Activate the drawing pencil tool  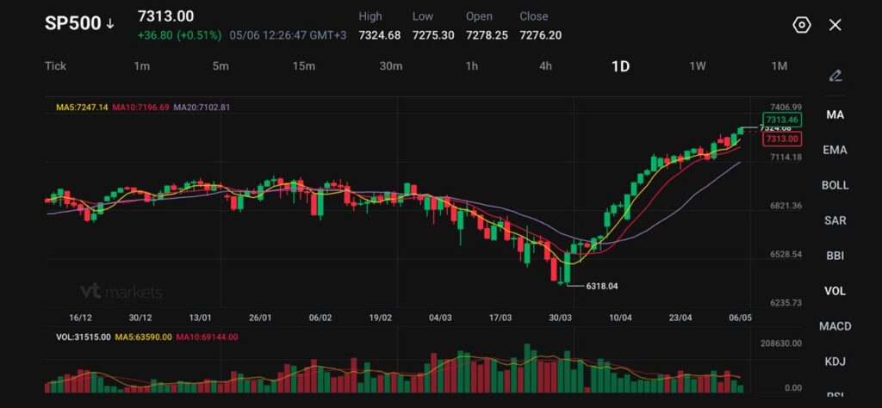(x=835, y=75)
